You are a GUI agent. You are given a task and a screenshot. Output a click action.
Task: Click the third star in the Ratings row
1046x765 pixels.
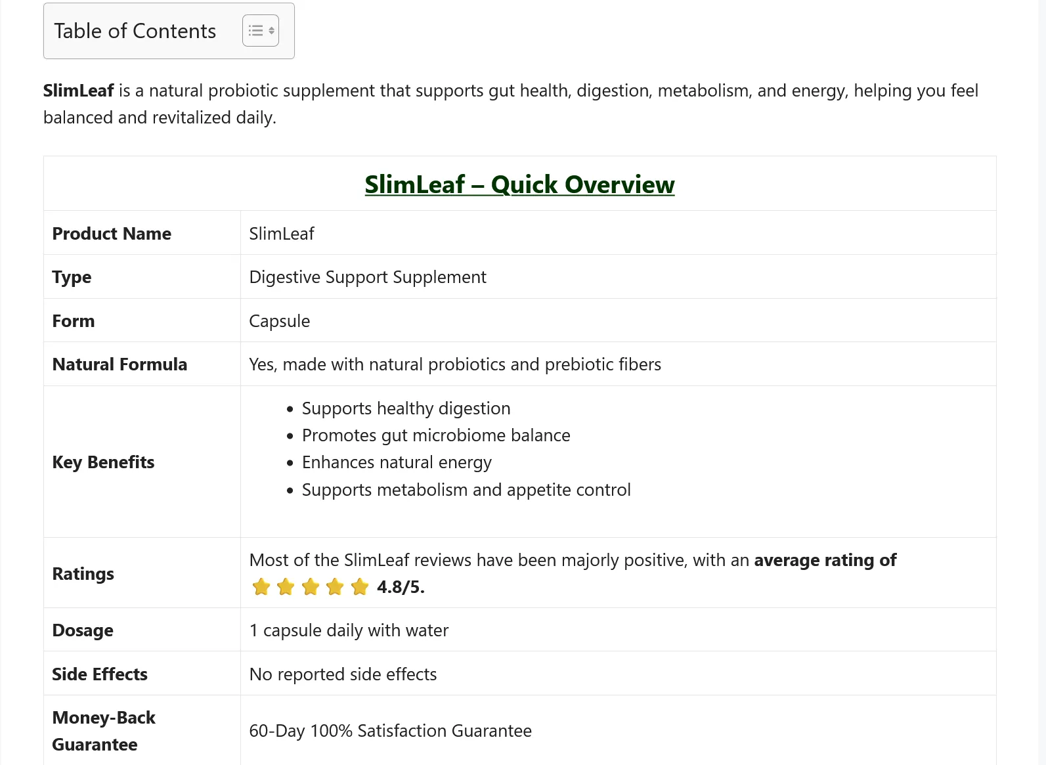(310, 587)
